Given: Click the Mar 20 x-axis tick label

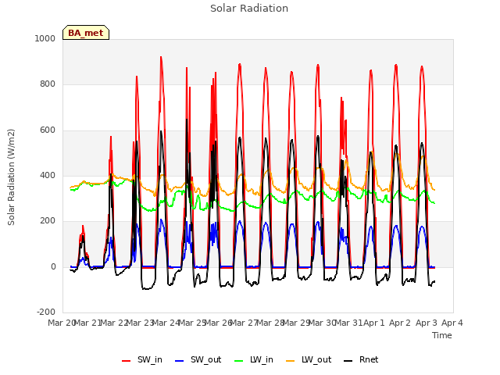Looking at the screenshot, I should pos(61,323).
